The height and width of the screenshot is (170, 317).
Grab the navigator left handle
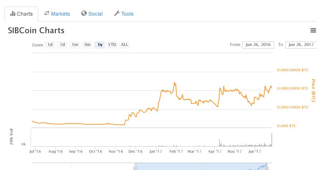click(x=135, y=168)
